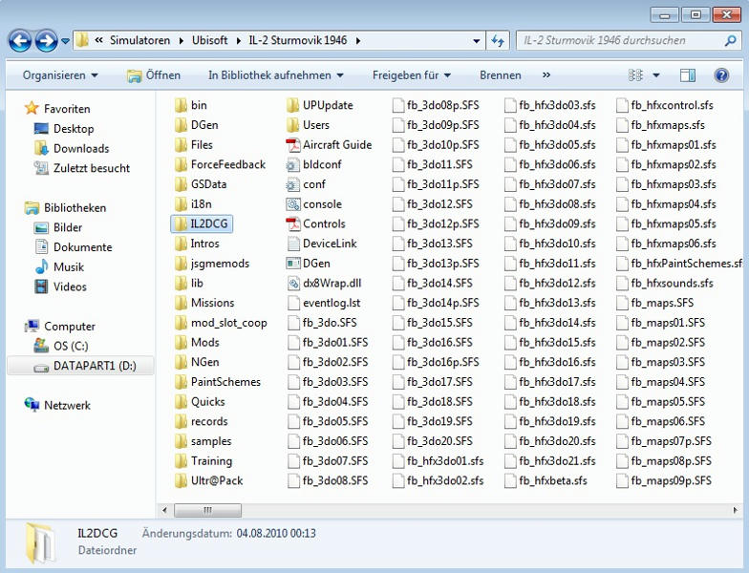The height and width of the screenshot is (573, 749).
Task: Select the Ultr@Pack folder
Action: point(208,481)
